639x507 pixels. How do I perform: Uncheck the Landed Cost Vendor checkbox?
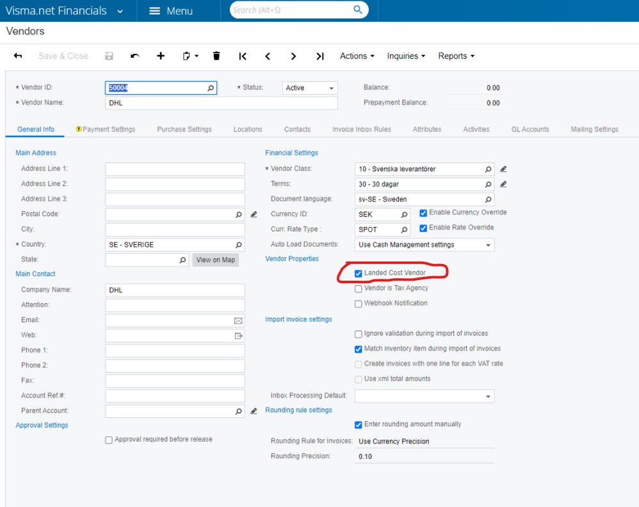point(358,273)
